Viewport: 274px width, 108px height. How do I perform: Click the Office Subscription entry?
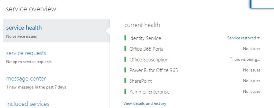[x=149, y=60]
